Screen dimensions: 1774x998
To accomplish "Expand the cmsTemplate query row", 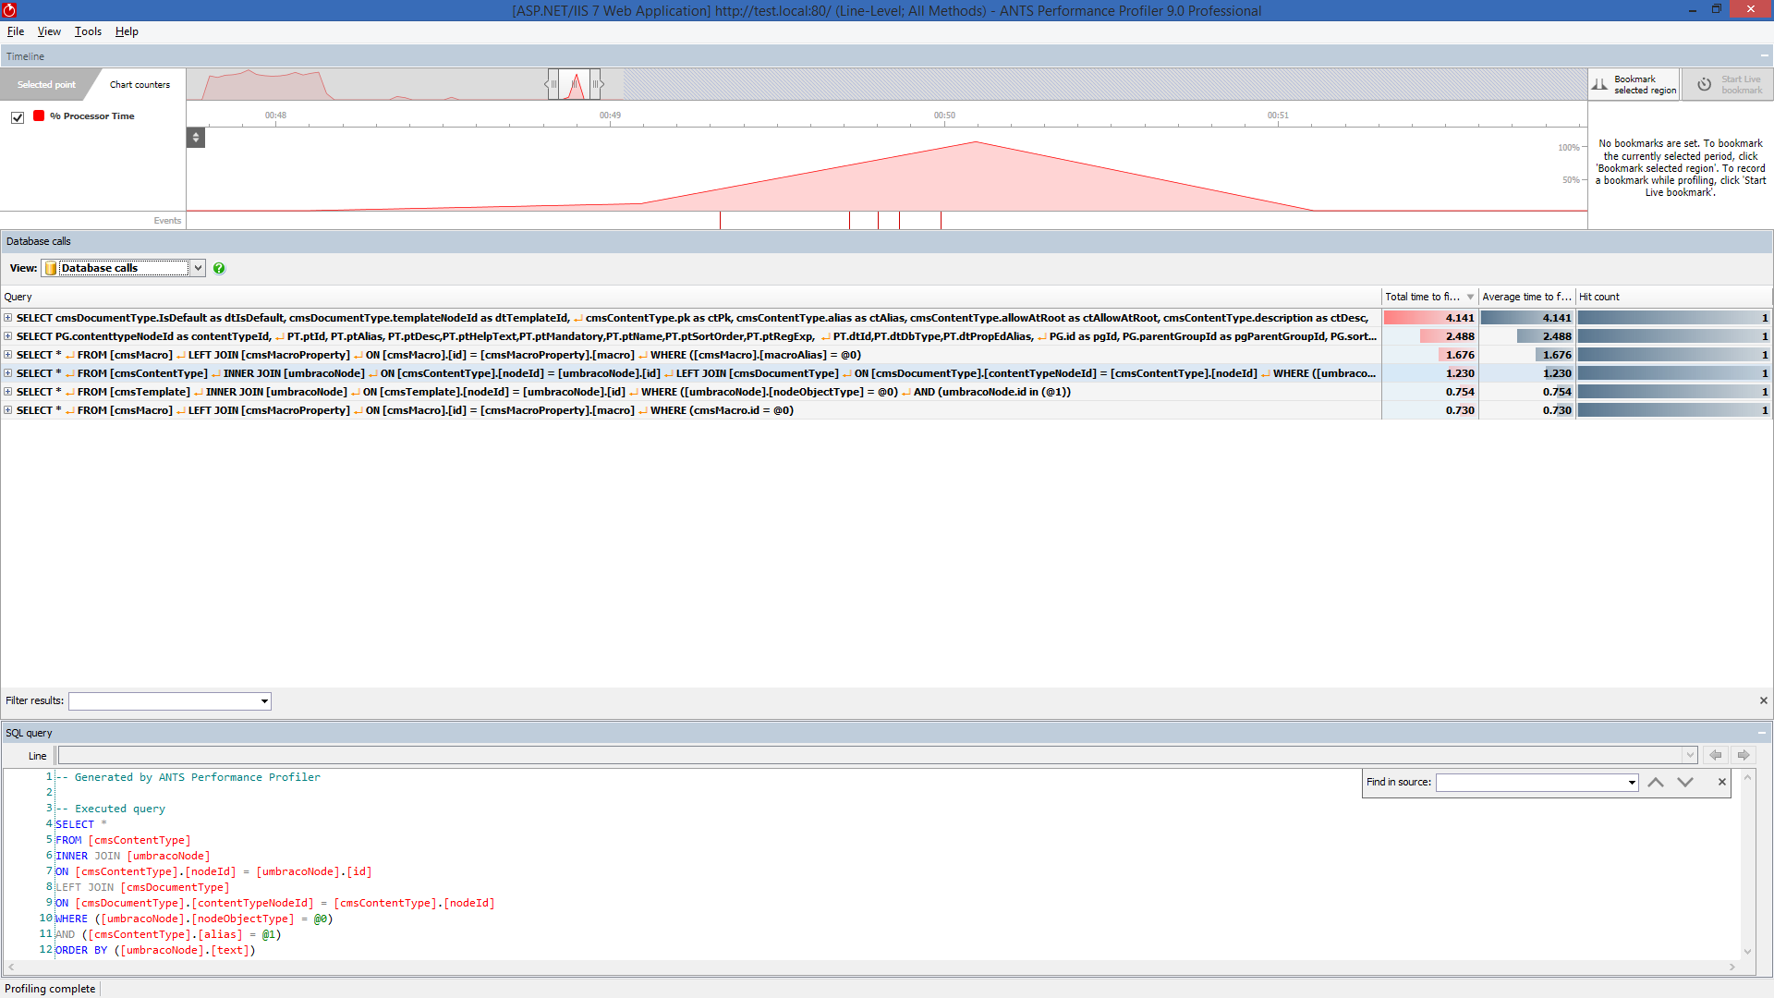I will [8, 392].
